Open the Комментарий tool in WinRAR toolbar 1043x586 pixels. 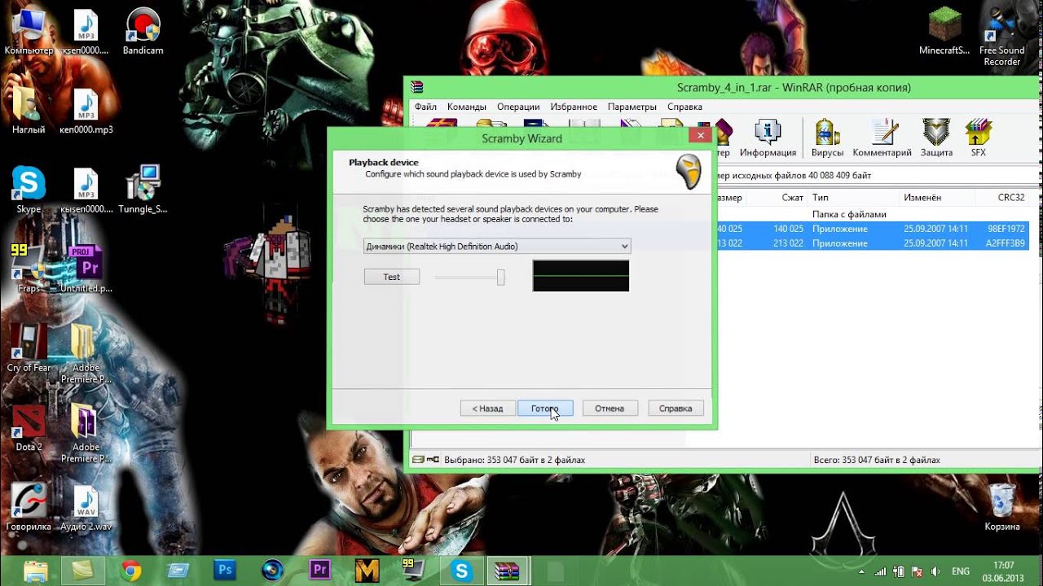(882, 138)
